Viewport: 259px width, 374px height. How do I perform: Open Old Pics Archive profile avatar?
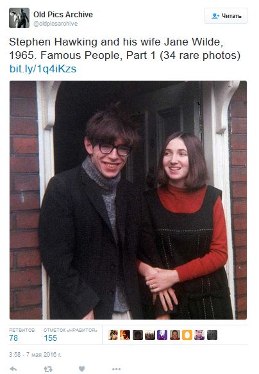[19, 18]
